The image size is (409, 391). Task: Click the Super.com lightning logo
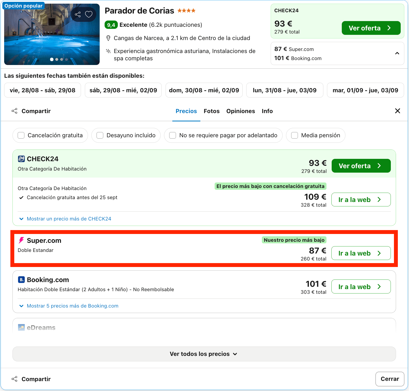(21, 240)
